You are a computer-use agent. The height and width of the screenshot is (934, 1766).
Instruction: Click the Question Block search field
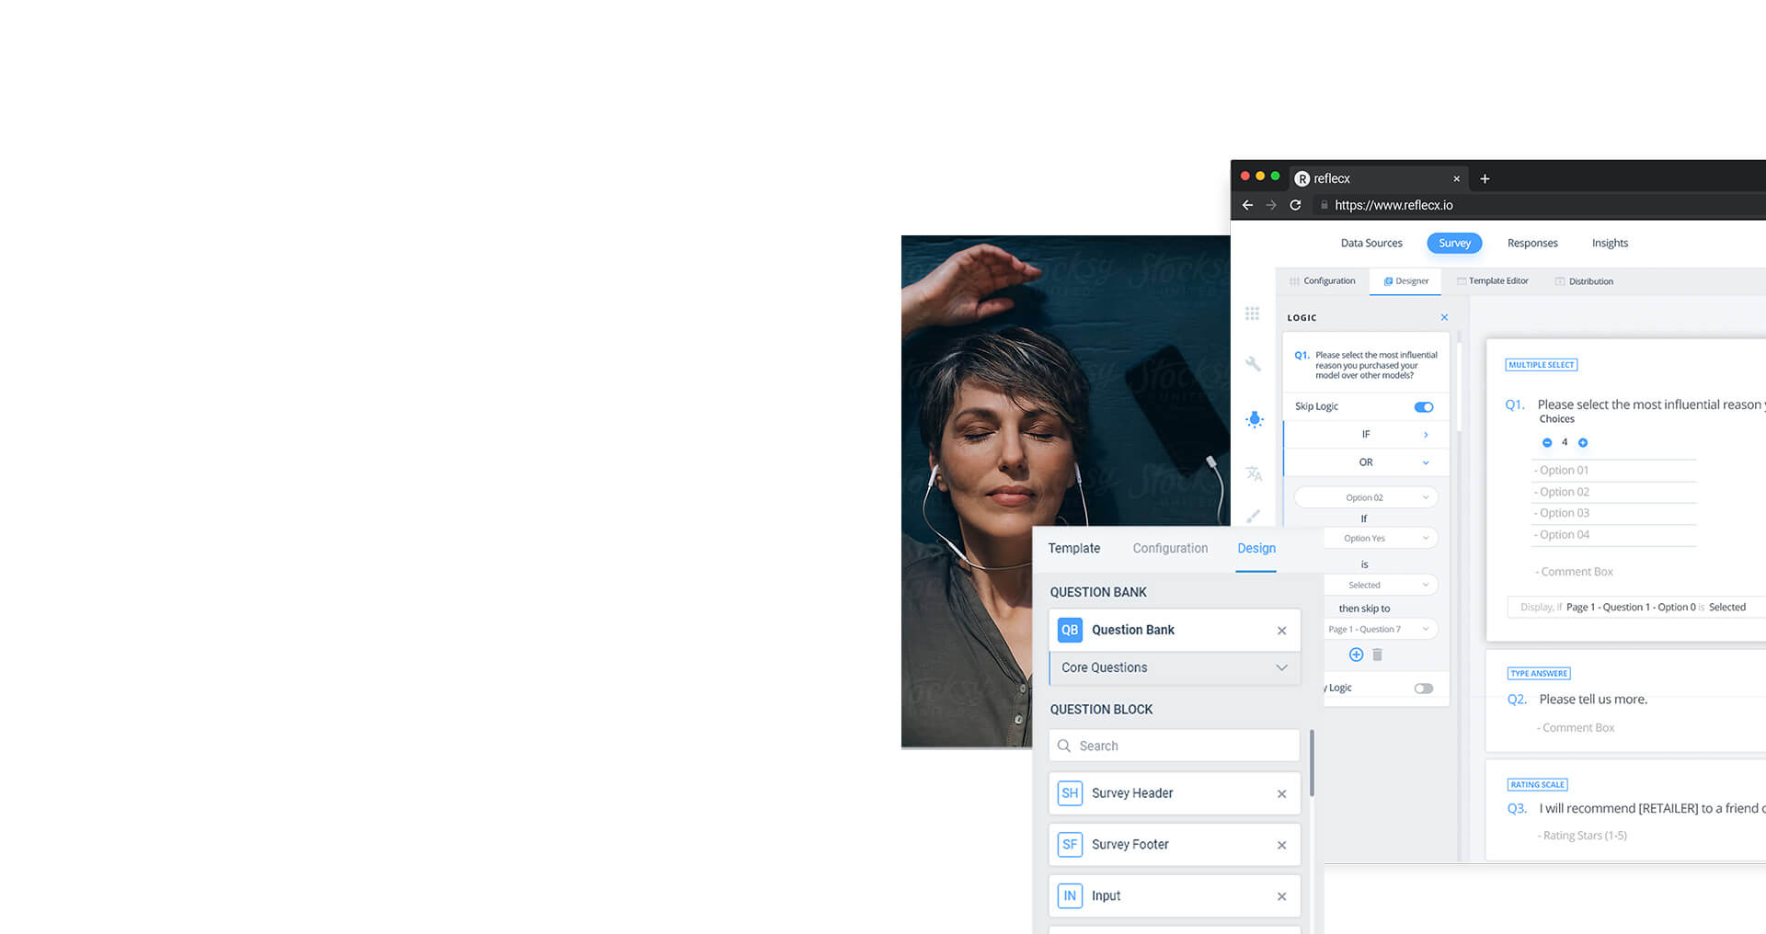click(1175, 746)
